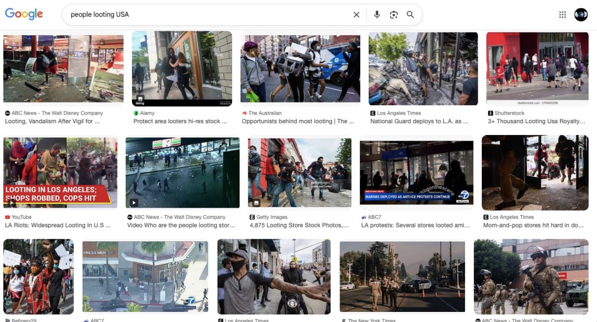Viewport: 597px width, 322px height.
Task: Select the ABC7 breaking news thumbnail
Action: point(416,172)
